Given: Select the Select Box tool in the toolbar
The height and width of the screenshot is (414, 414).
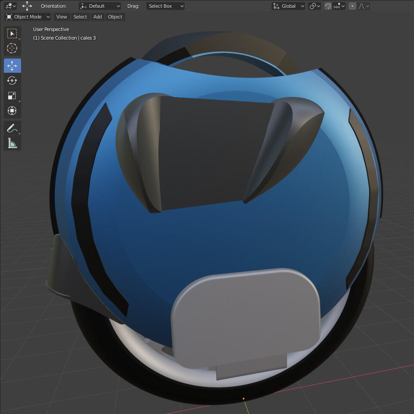Looking at the screenshot, I should (12, 34).
